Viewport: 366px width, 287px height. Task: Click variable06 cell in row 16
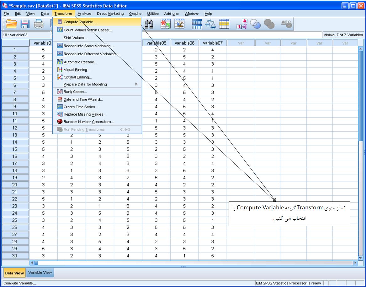[x=184, y=156]
